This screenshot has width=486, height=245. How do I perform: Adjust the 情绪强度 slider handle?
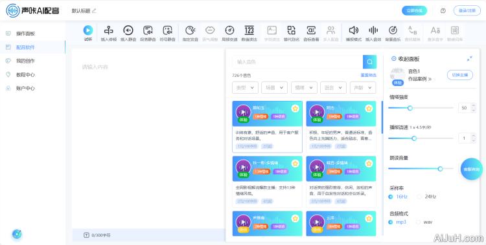click(x=410, y=108)
